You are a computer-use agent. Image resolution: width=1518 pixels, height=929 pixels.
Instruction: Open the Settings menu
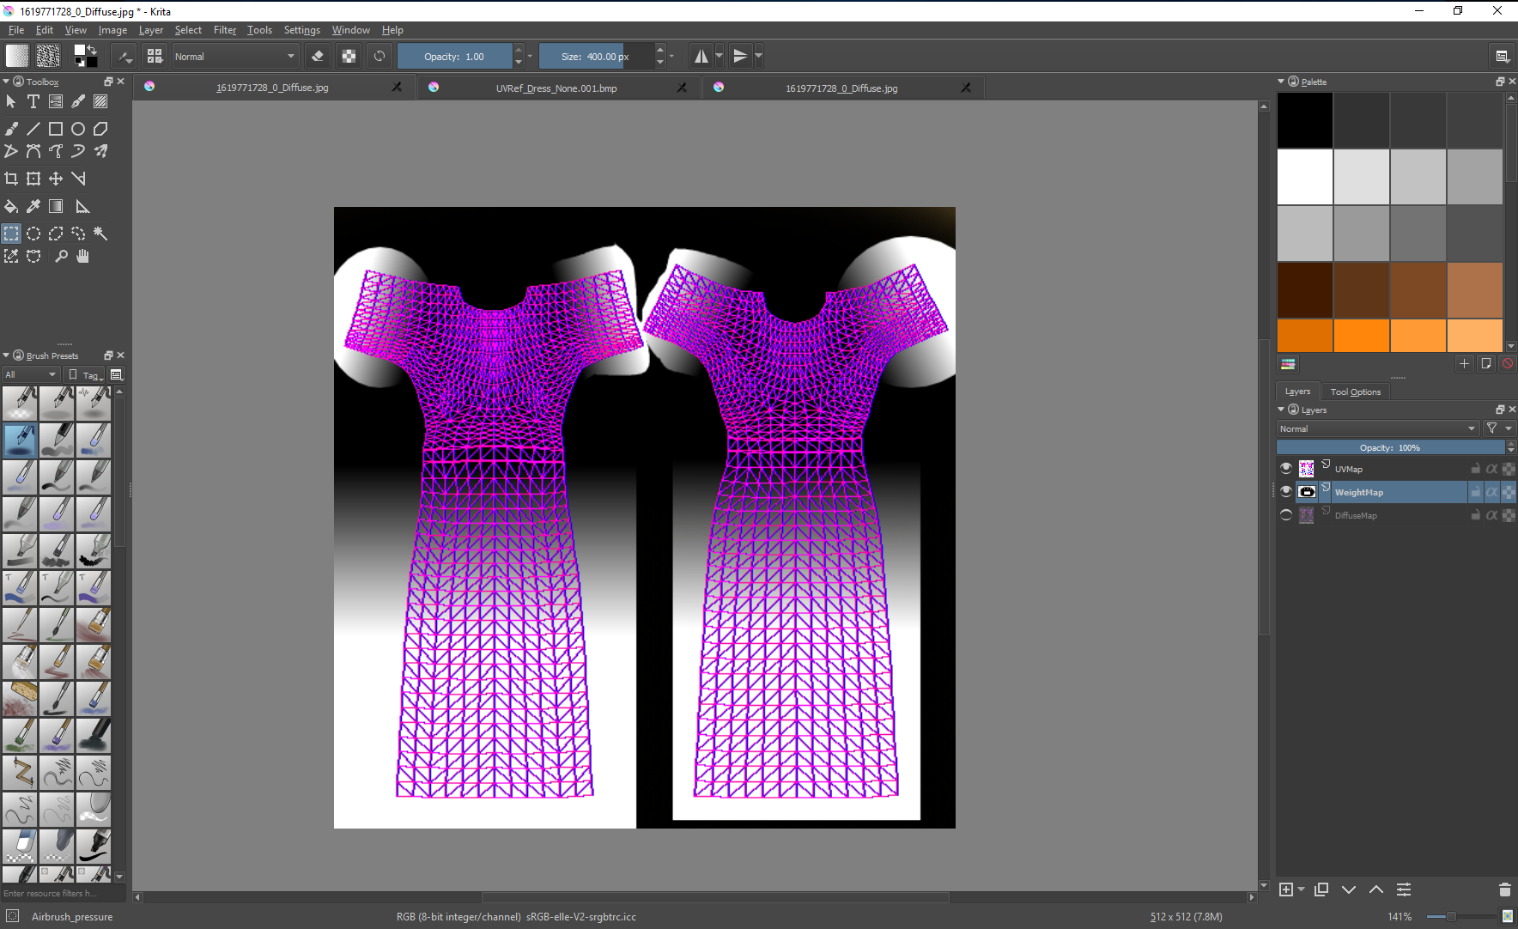(302, 30)
